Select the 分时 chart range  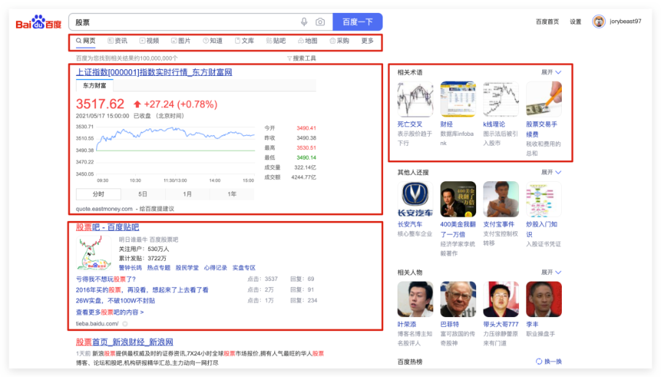coord(98,194)
